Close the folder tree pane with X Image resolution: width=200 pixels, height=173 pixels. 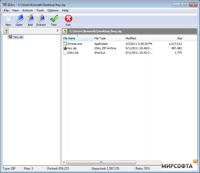57,30
